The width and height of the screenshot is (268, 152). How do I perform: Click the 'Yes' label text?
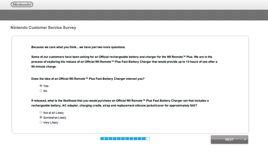coord(46,86)
